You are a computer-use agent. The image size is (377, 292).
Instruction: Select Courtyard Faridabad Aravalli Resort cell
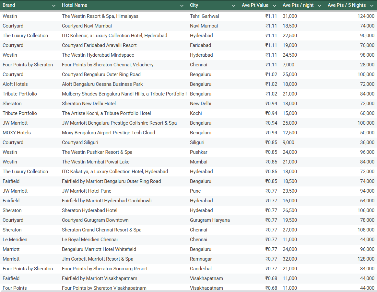coord(99,45)
